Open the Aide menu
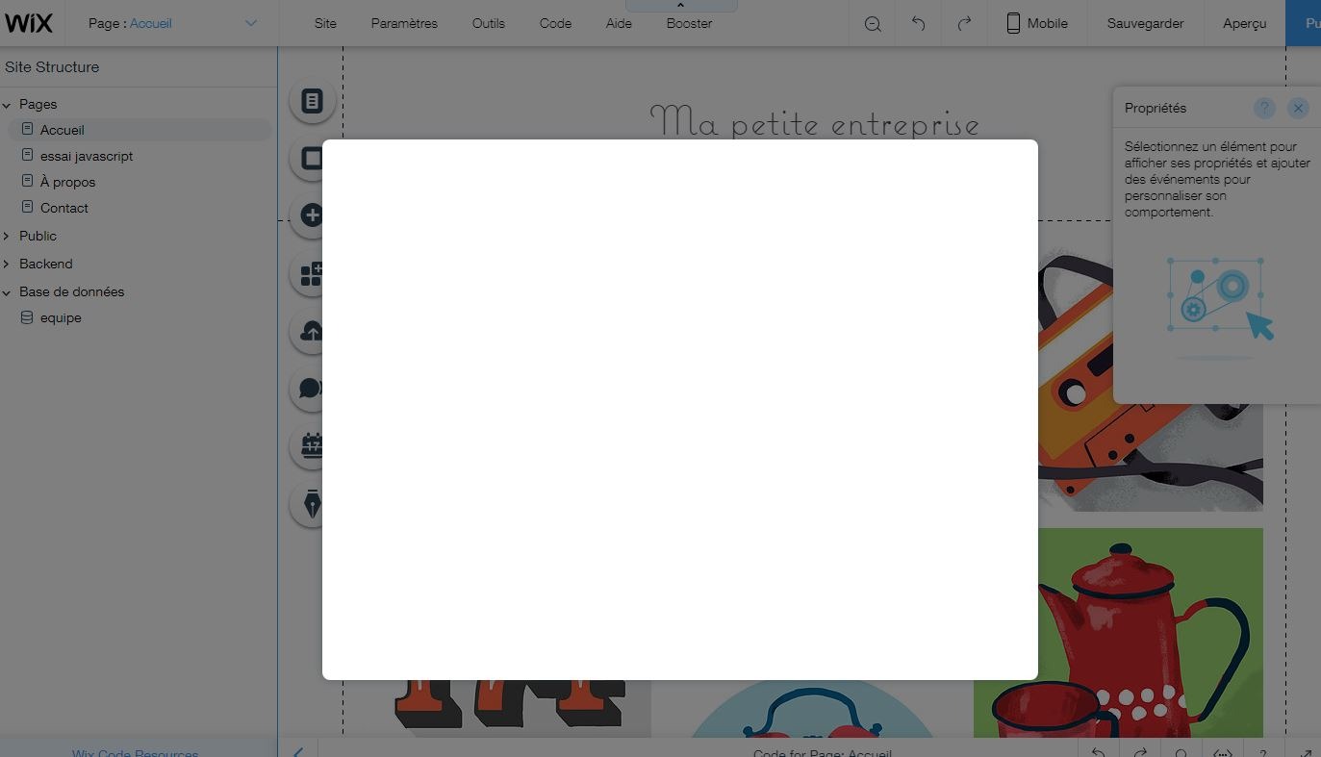Viewport: 1321px width, 757px height. 619,23
